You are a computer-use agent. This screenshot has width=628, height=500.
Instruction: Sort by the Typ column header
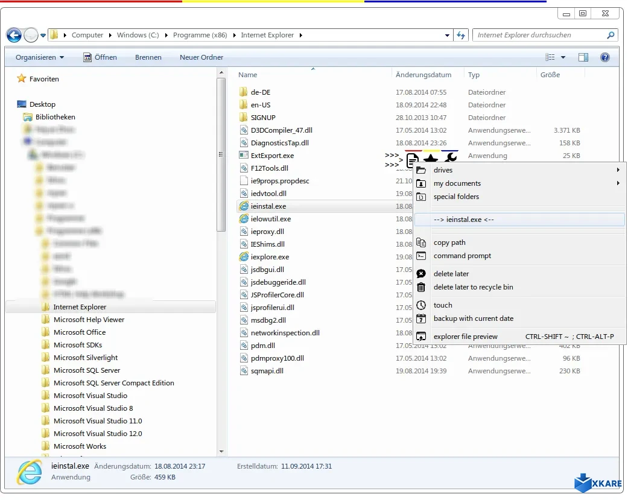[x=474, y=75]
